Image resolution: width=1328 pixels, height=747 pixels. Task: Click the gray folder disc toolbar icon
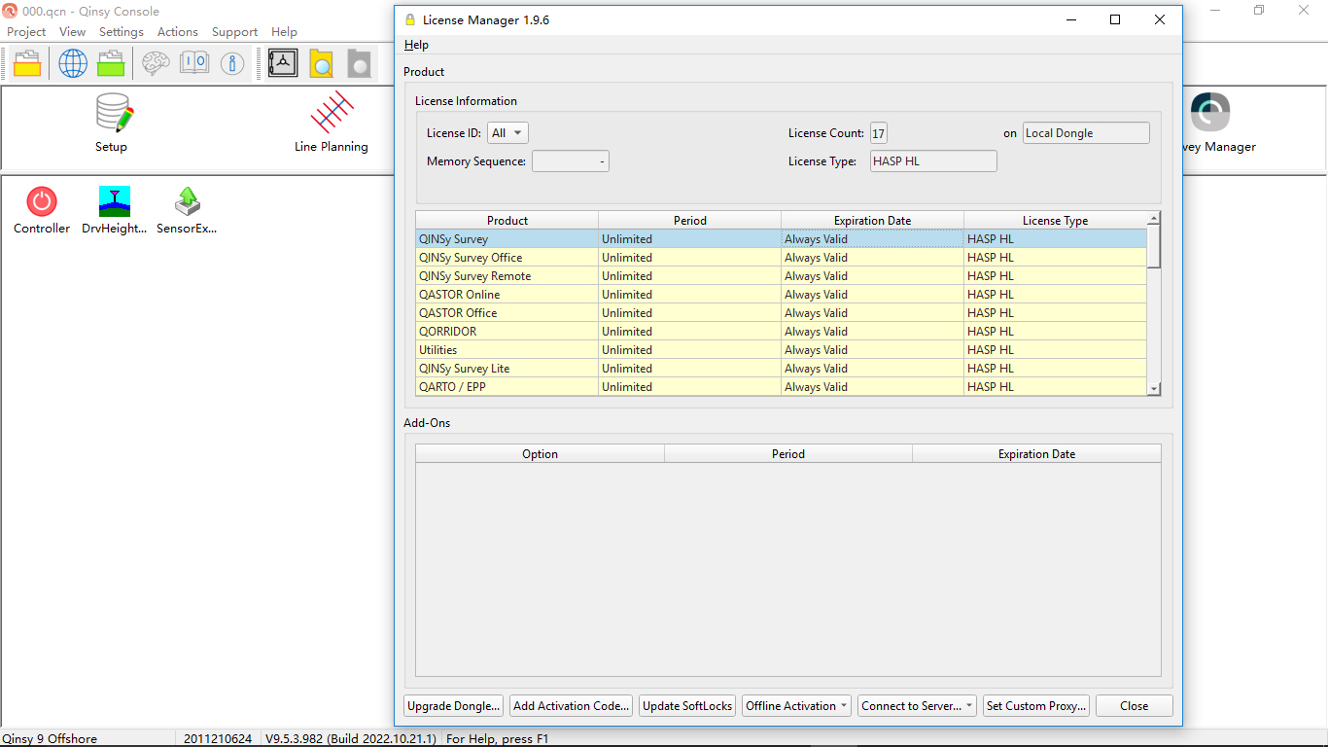point(359,63)
